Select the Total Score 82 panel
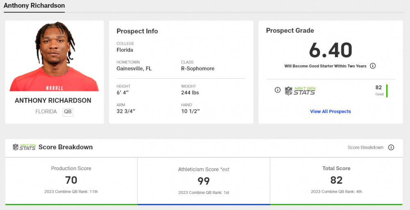 click(336, 180)
